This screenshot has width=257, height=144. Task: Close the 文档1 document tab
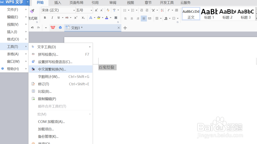point(119,28)
